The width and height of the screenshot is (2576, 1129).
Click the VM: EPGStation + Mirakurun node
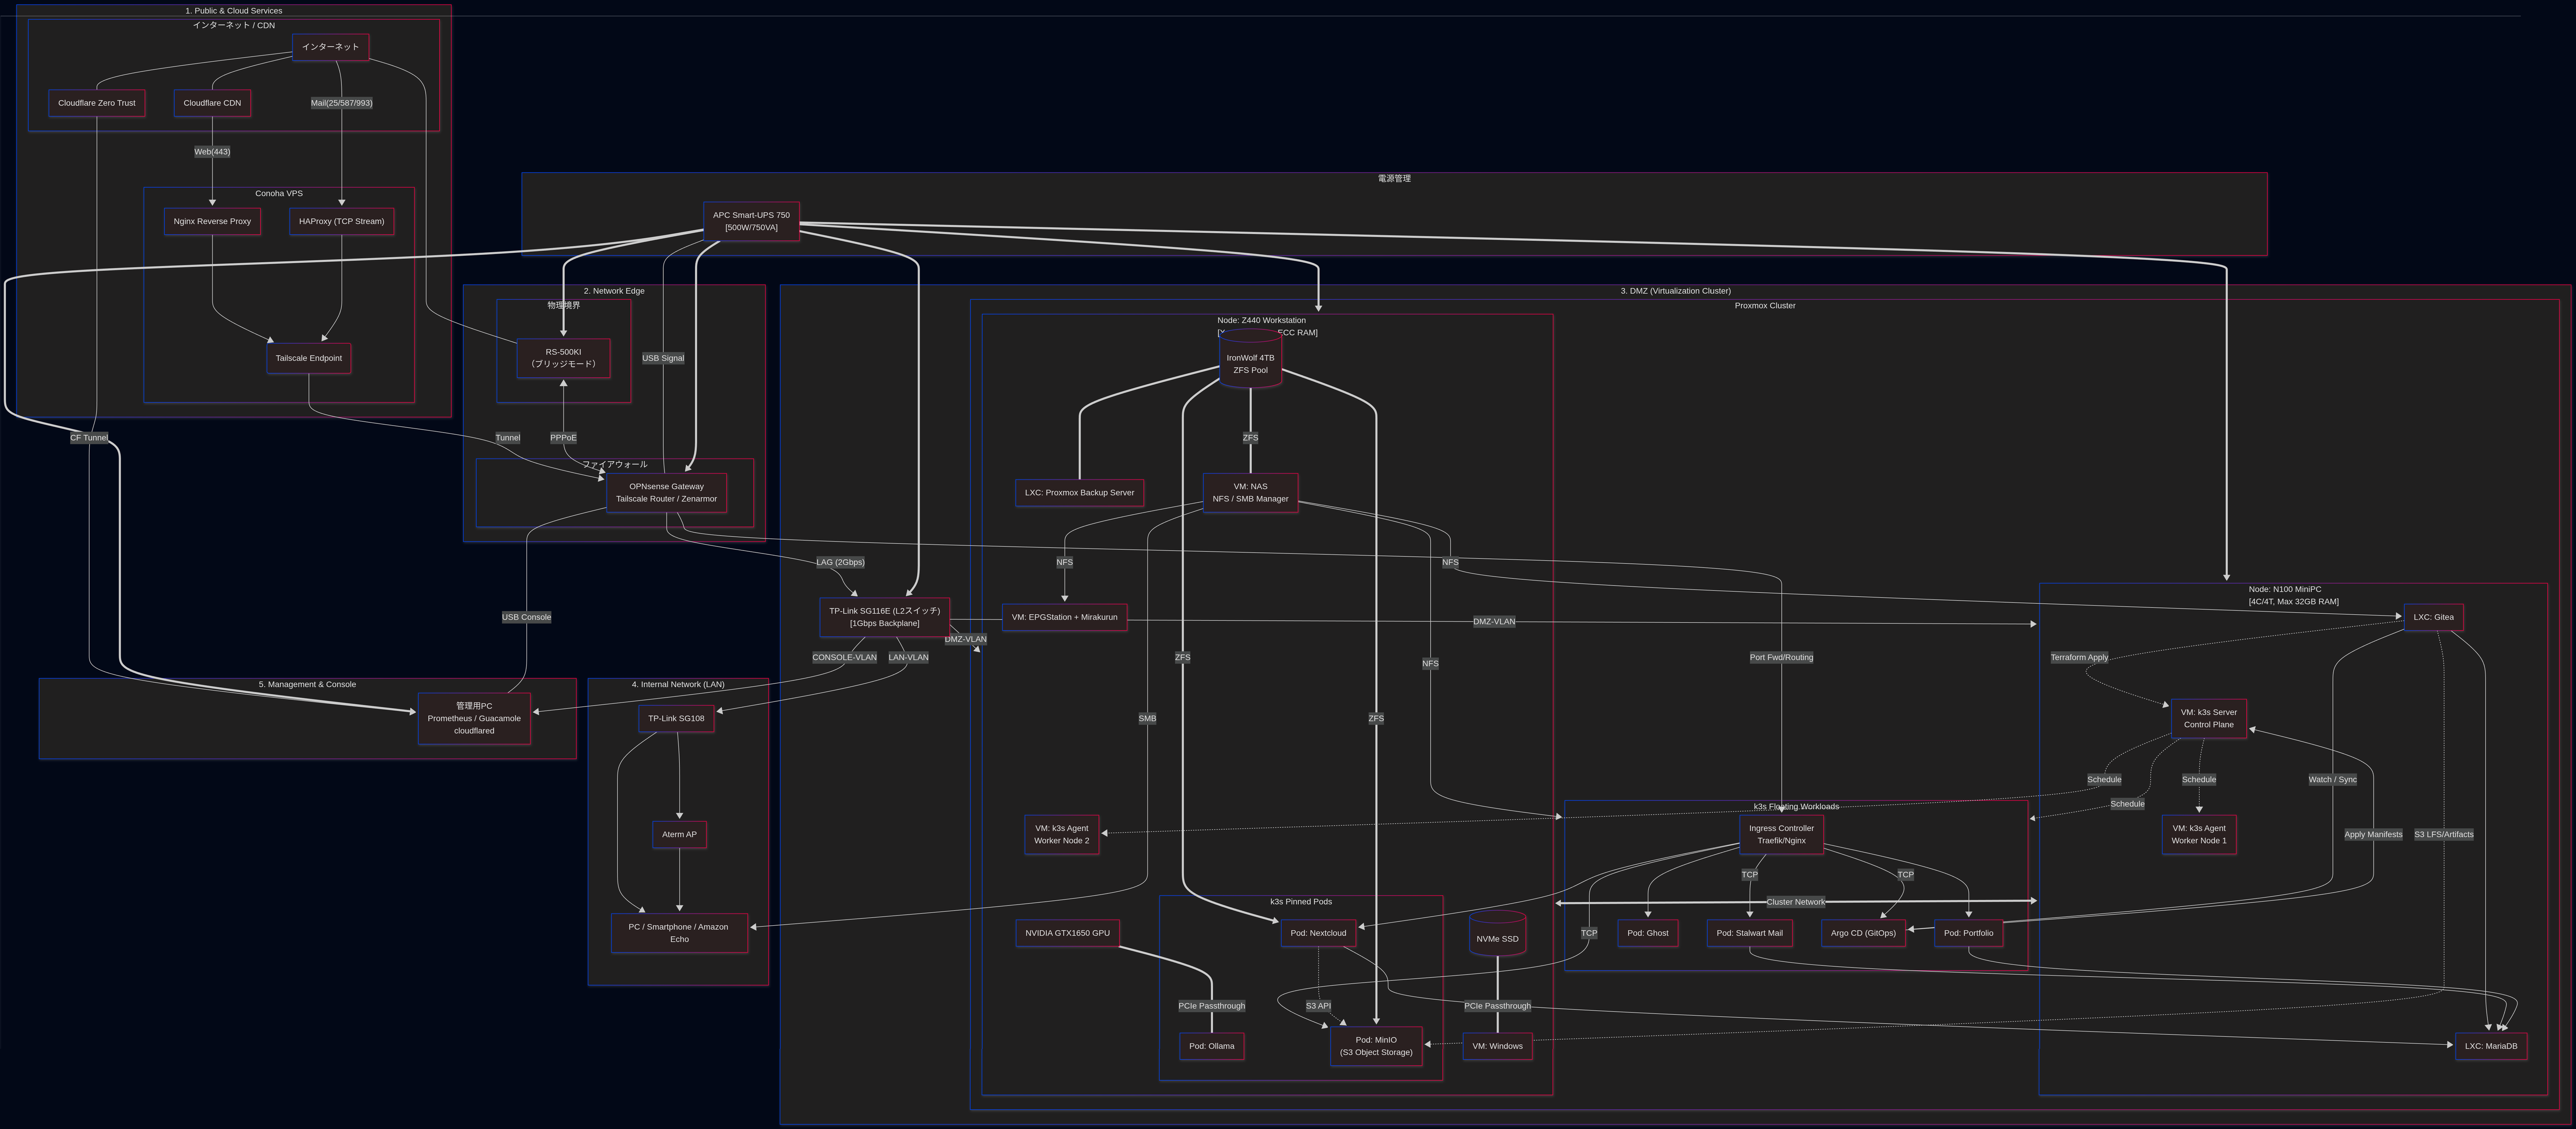(x=1065, y=618)
